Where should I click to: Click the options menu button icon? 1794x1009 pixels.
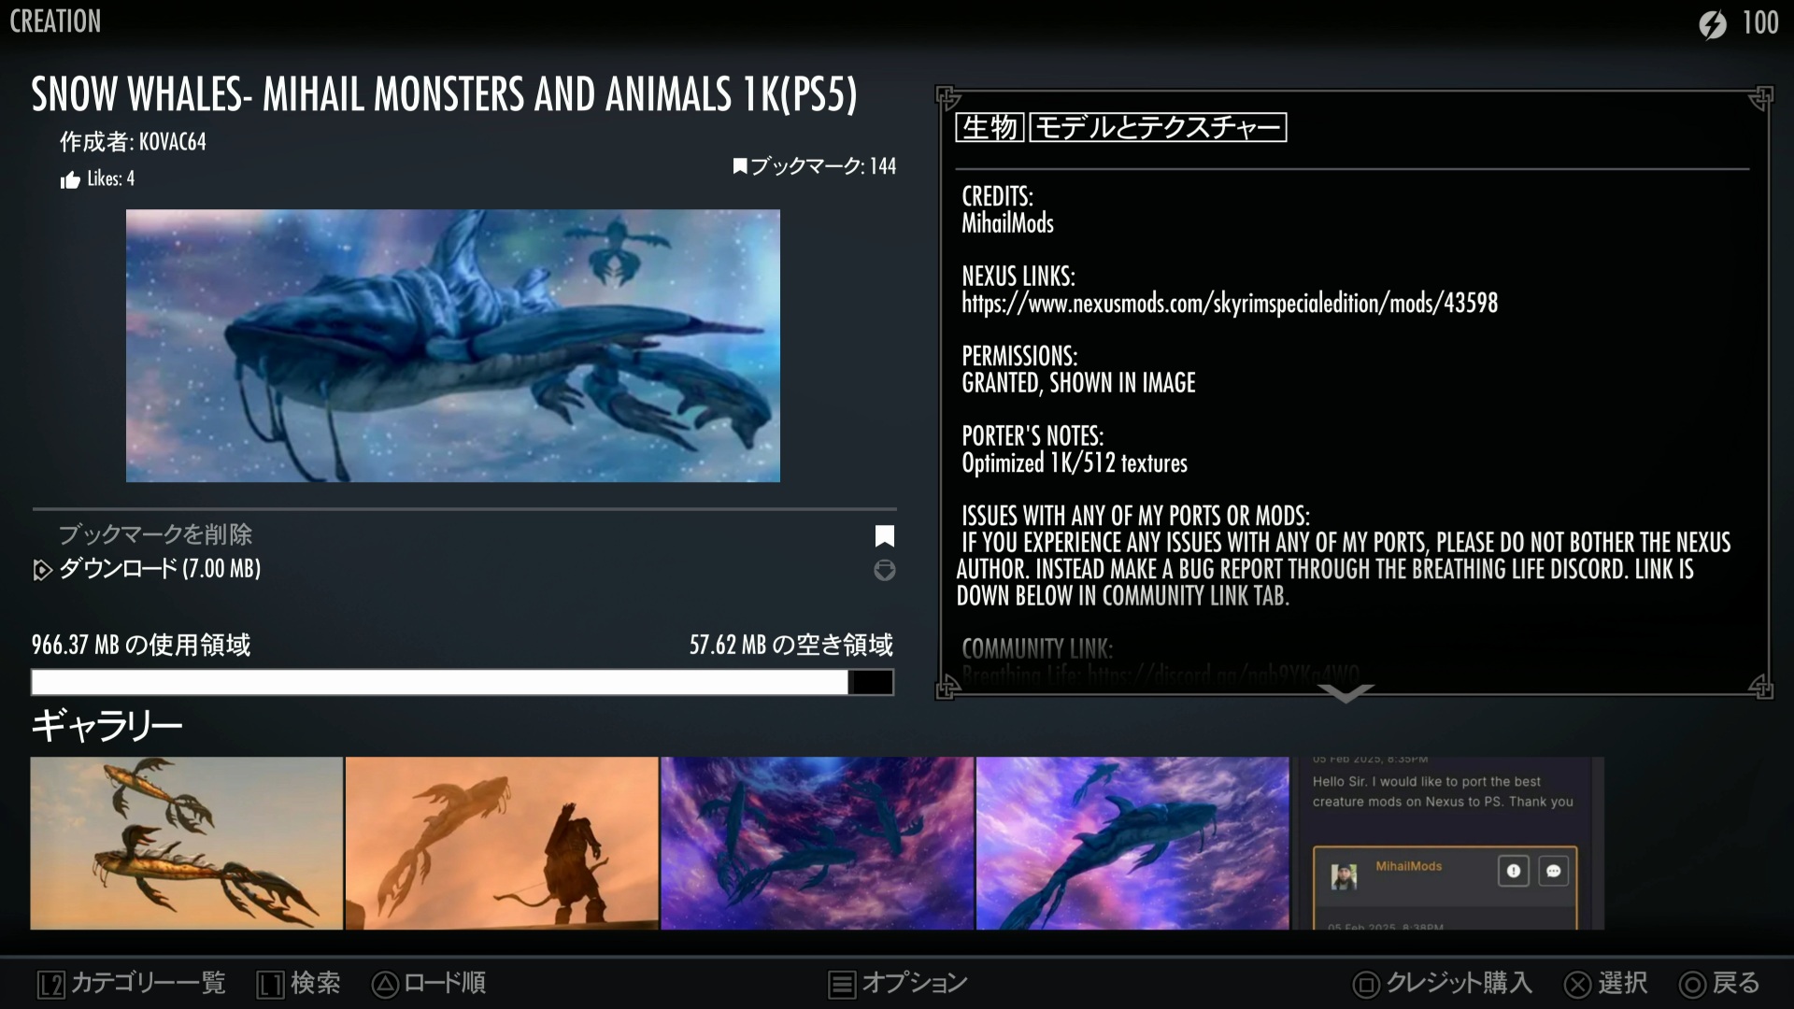842,984
